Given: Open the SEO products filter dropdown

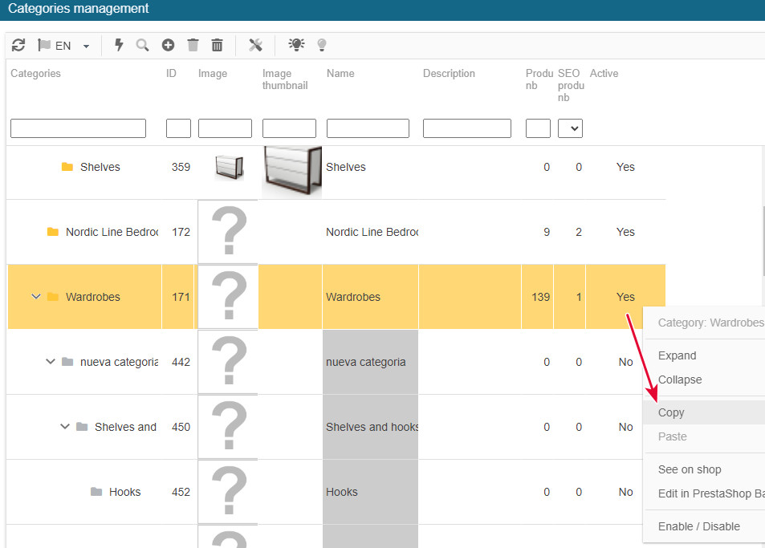Looking at the screenshot, I should (x=570, y=128).
